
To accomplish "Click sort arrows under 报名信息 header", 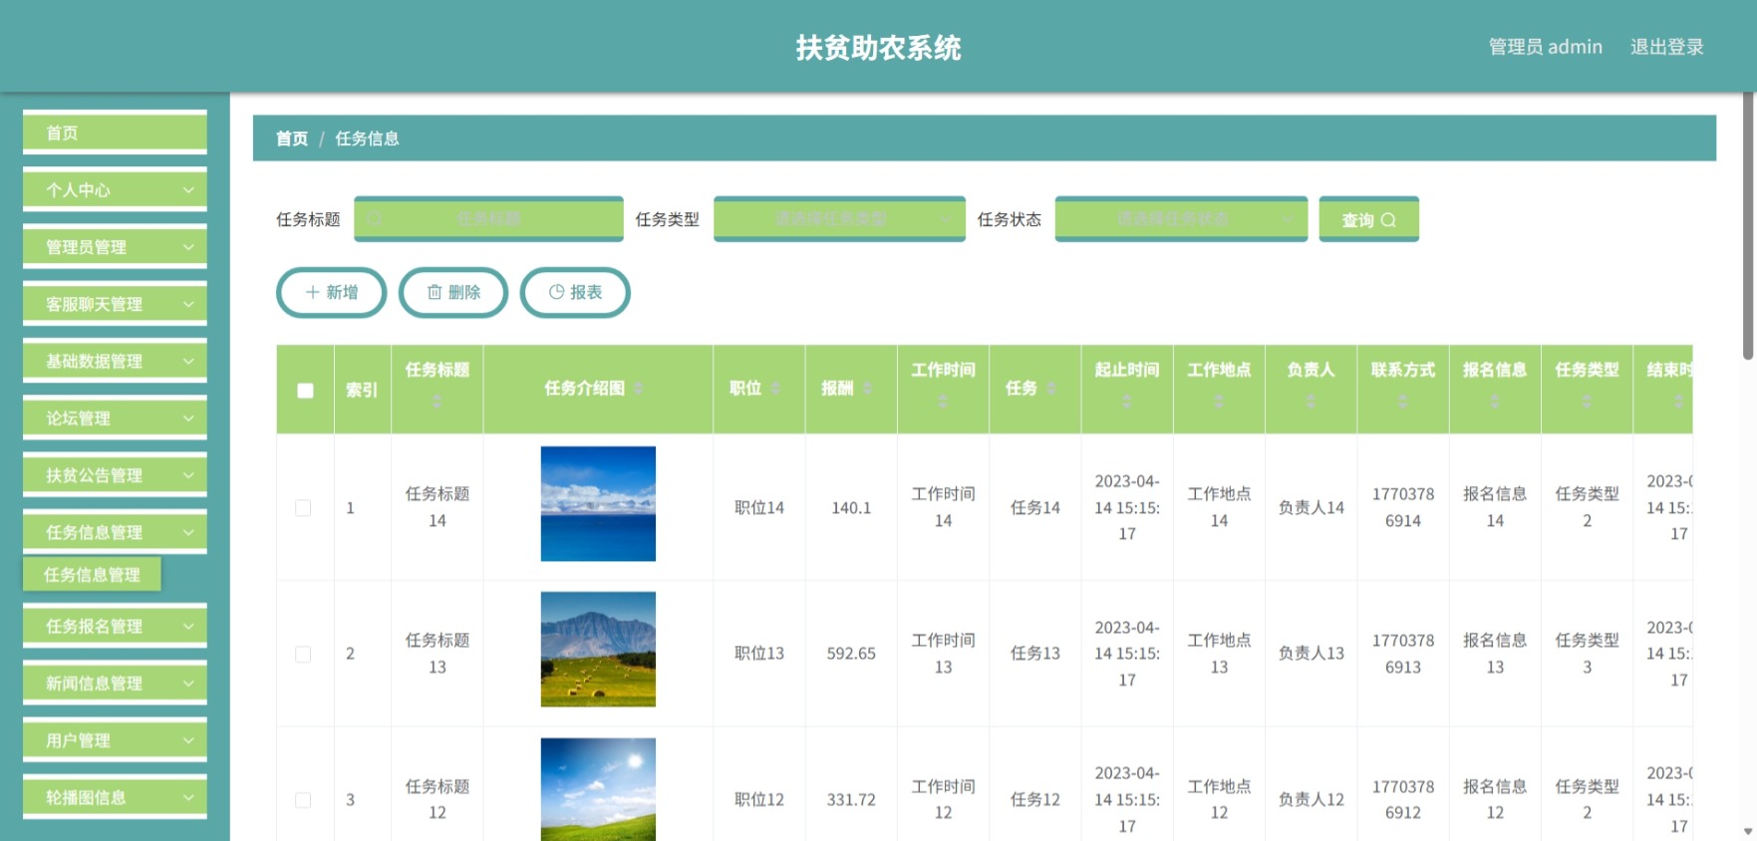I will (x=1495, y=401).
